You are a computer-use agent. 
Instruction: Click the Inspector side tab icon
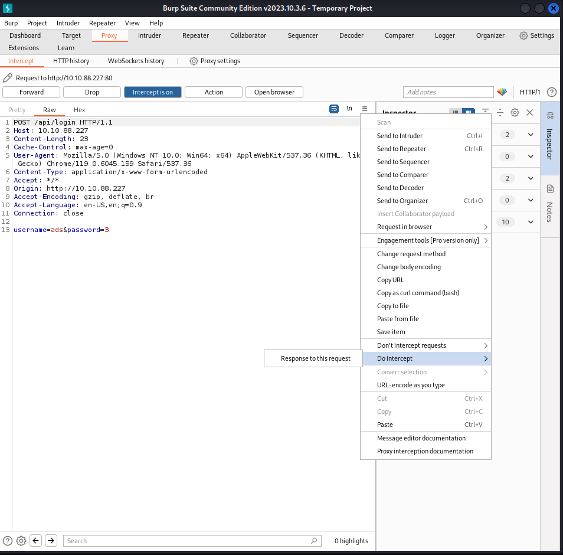[550, 115]
